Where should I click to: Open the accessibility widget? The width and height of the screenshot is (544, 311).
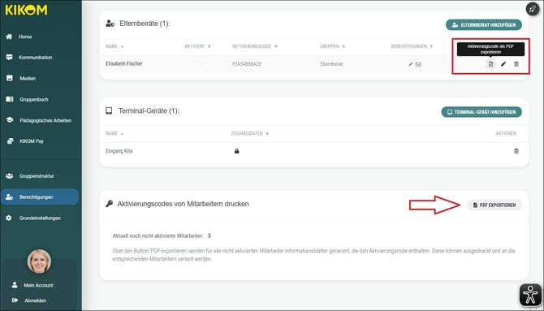(x=530, y=295)
